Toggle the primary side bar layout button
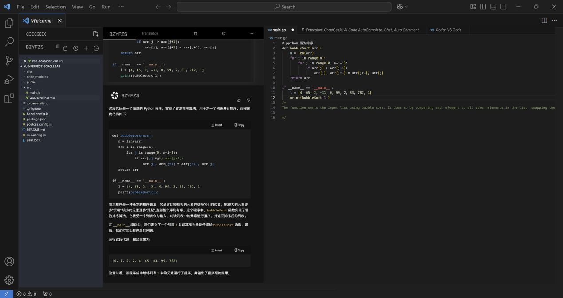Viewport: 563px width, 298px height. coord(483,7)
